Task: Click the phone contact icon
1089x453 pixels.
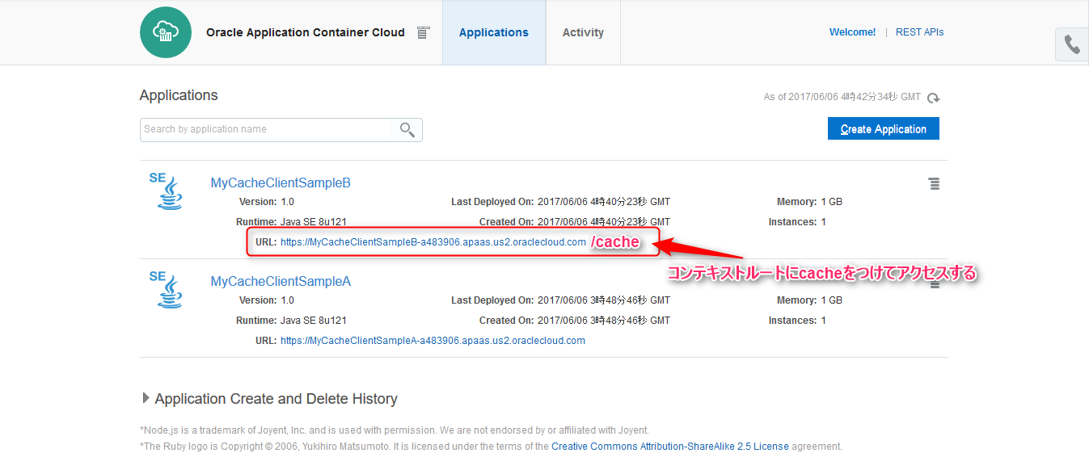Action: pos(1072,44)
